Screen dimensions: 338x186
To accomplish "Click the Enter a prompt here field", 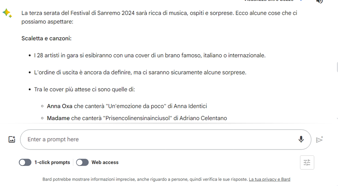I will [157, 139].
